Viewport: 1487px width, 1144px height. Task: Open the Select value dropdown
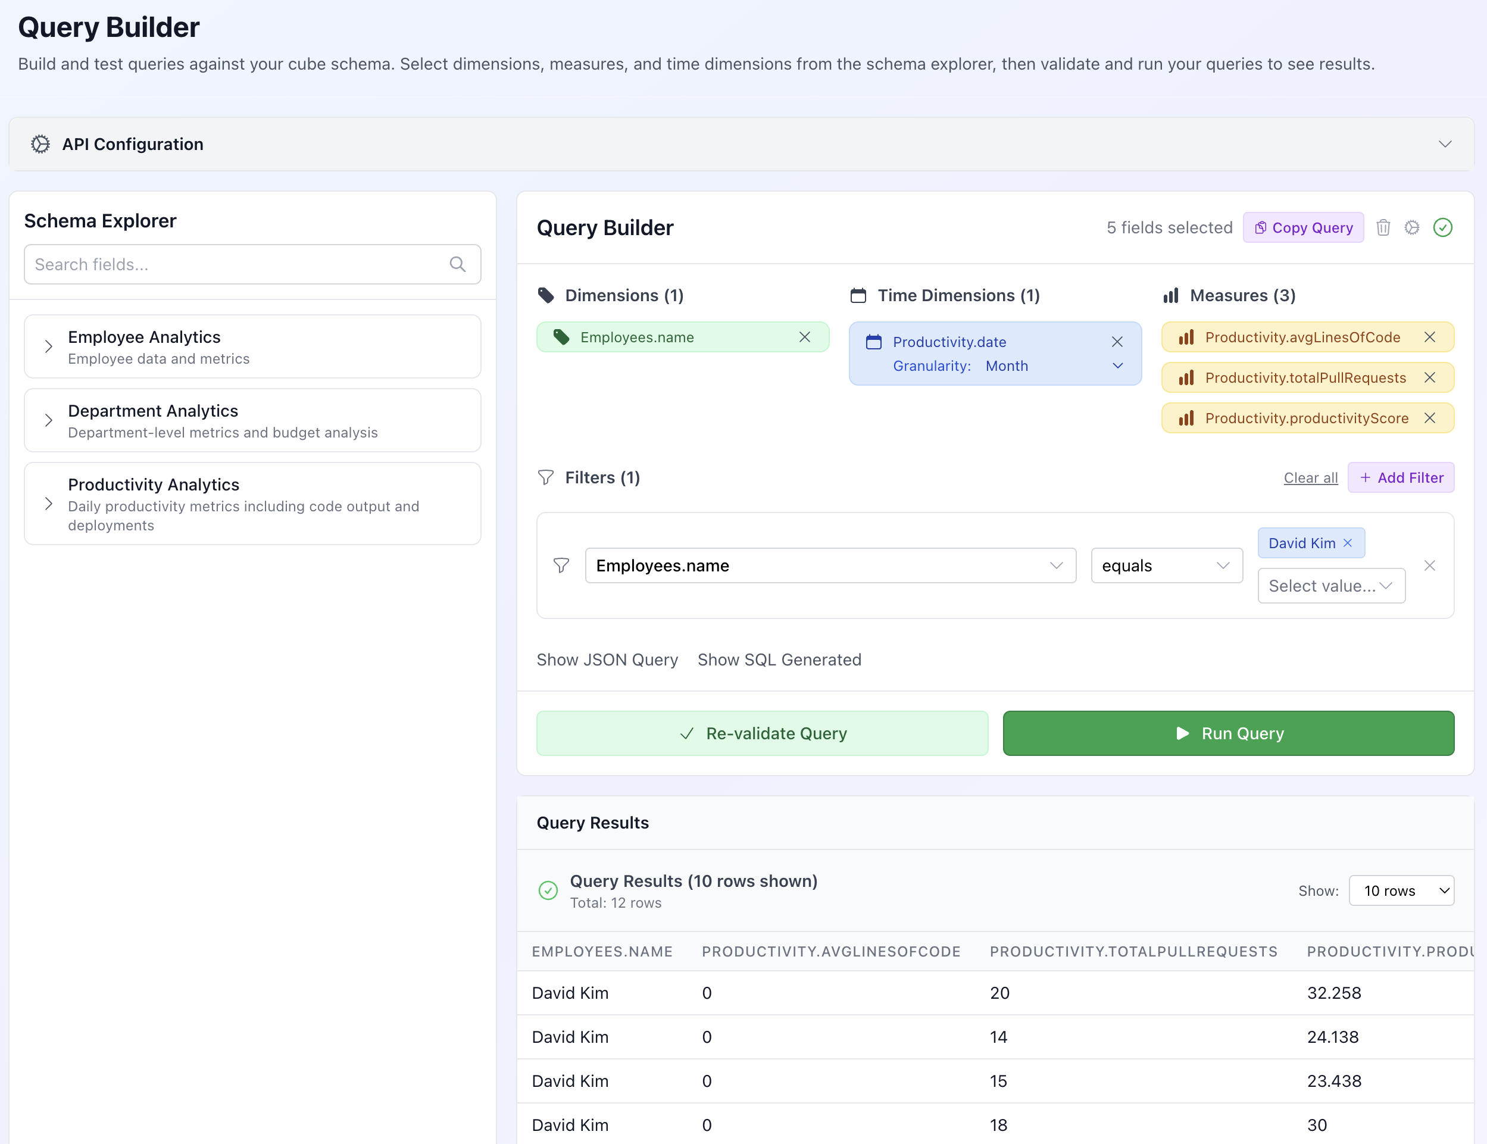[1332, 586]
